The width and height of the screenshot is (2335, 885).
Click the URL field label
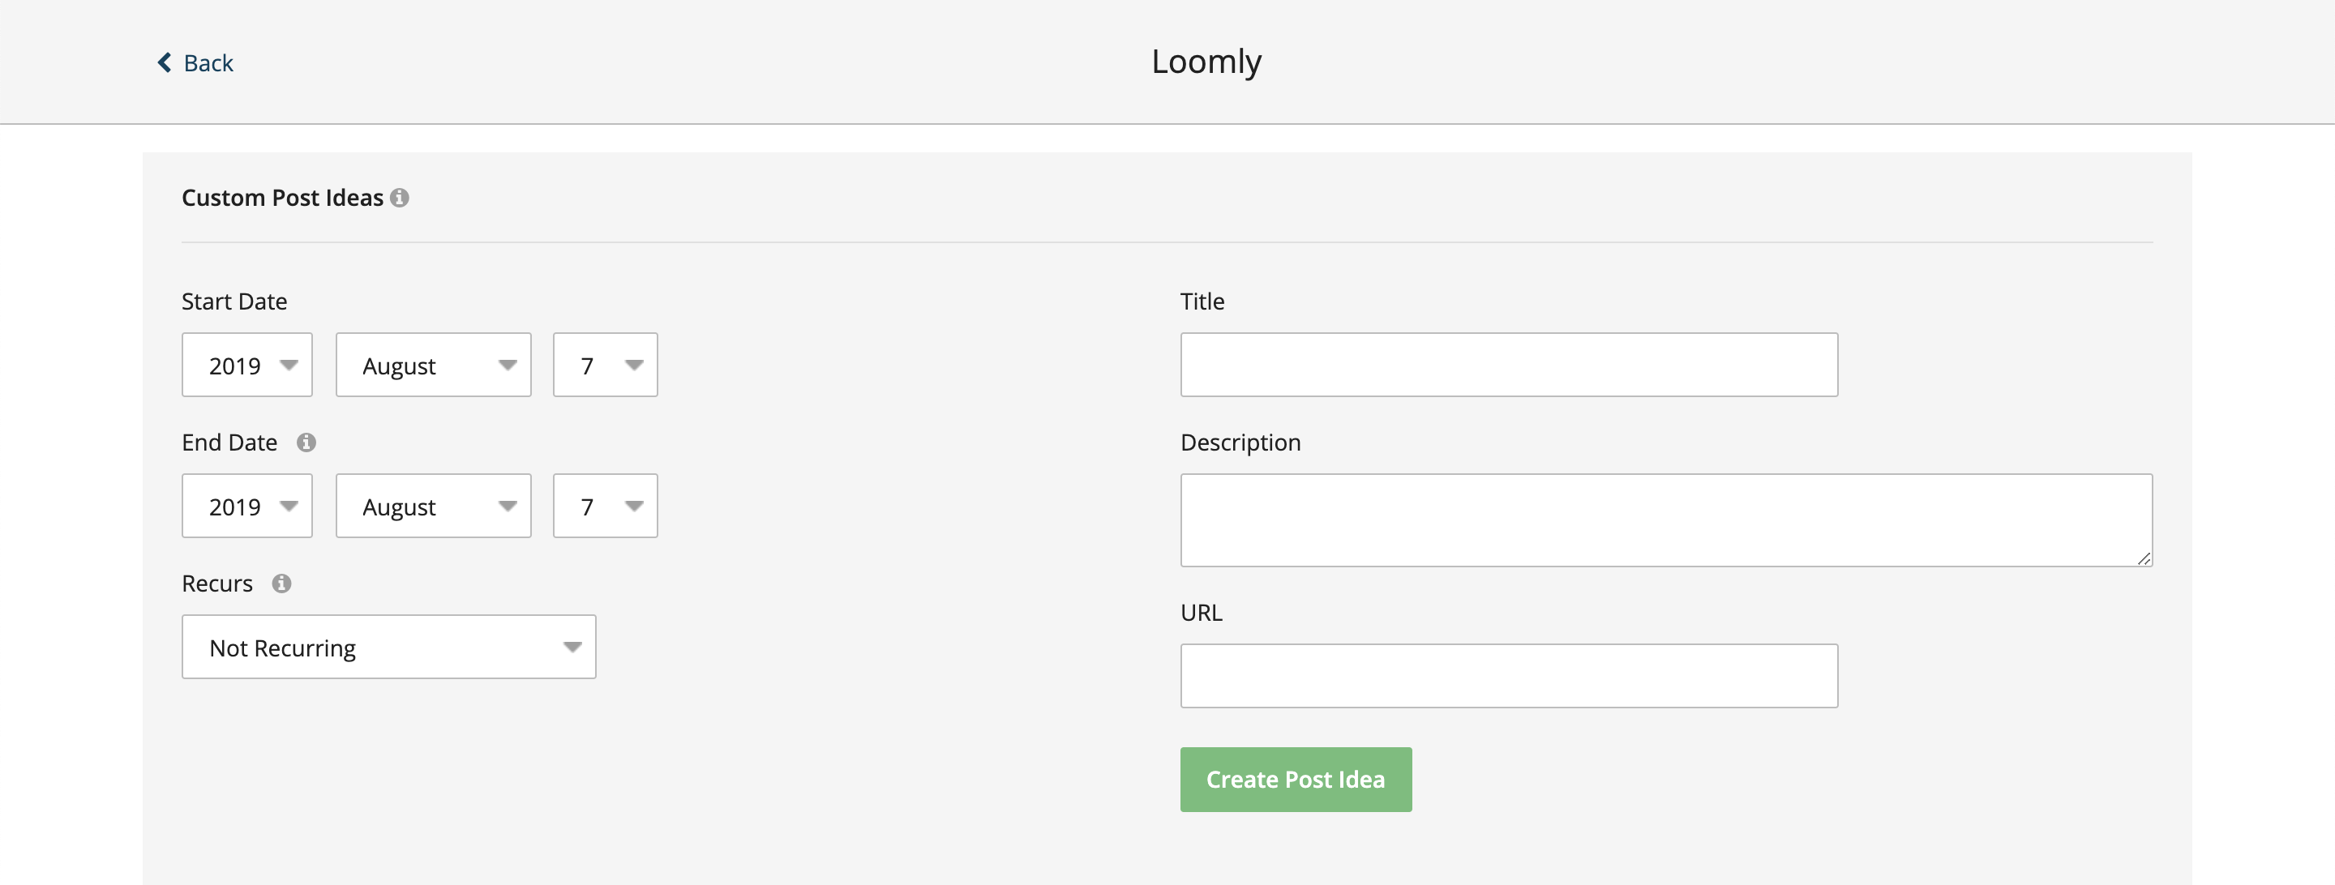coord(1201,613)
